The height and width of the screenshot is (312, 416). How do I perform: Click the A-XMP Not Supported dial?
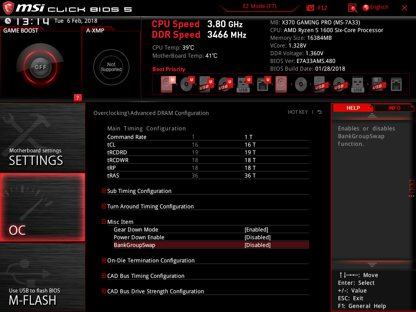(x=111, y=67)
